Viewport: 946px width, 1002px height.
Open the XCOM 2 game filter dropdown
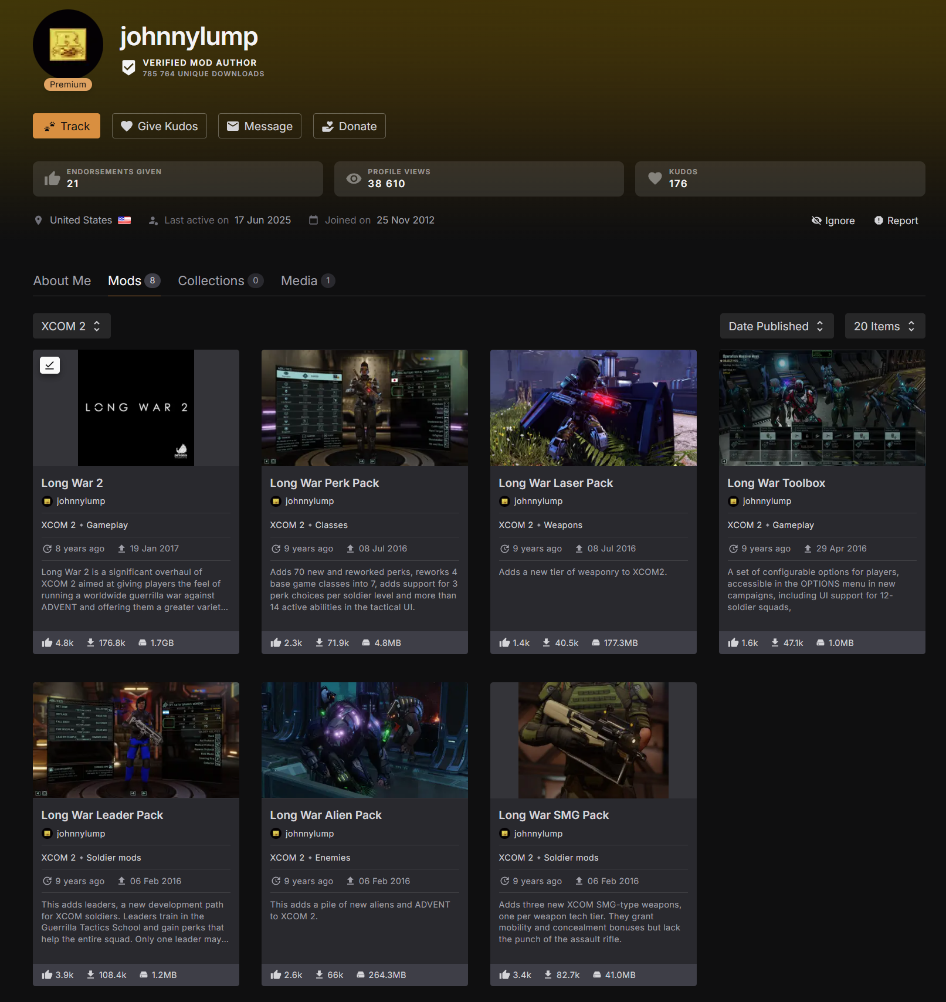(72, 326)
